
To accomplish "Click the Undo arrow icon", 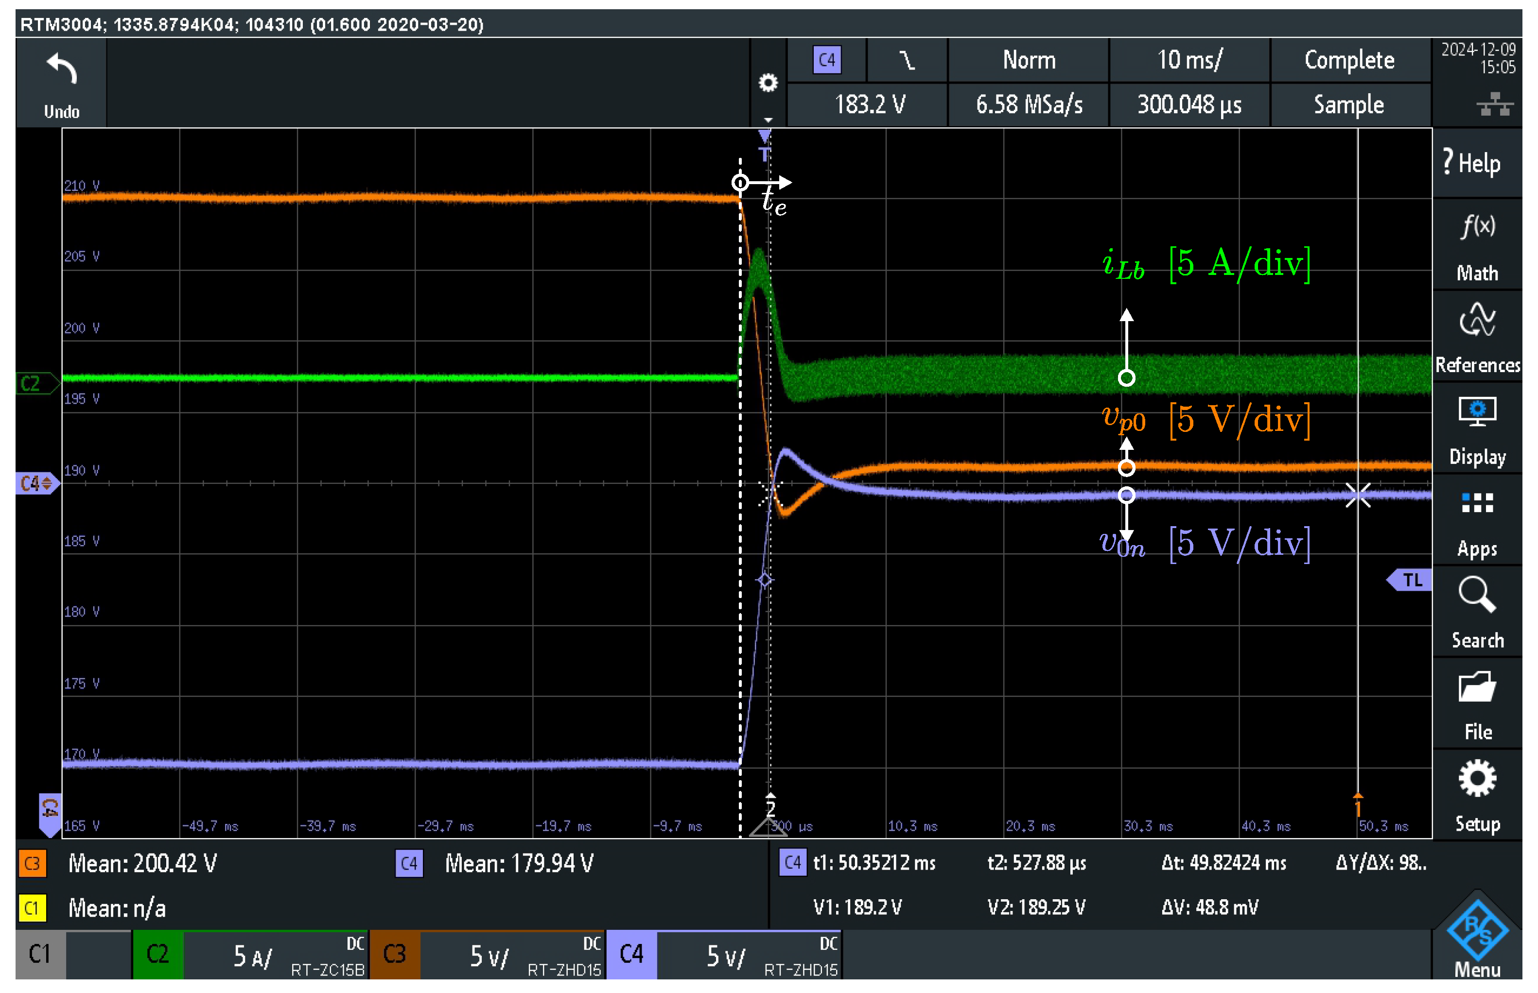I will pyautogui.click(x=61, y=69).
